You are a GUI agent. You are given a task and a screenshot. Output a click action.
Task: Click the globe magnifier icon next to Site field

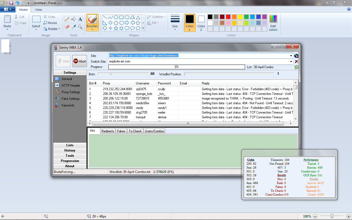point(296,56)
